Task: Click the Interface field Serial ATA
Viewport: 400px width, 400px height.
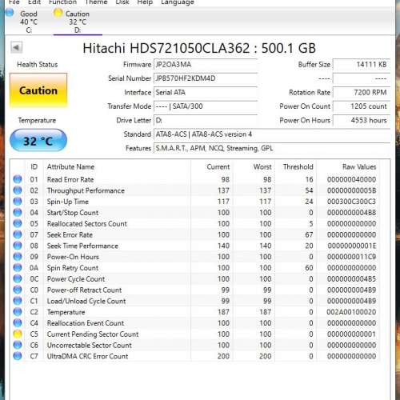Action: click(x=206, y=92)
